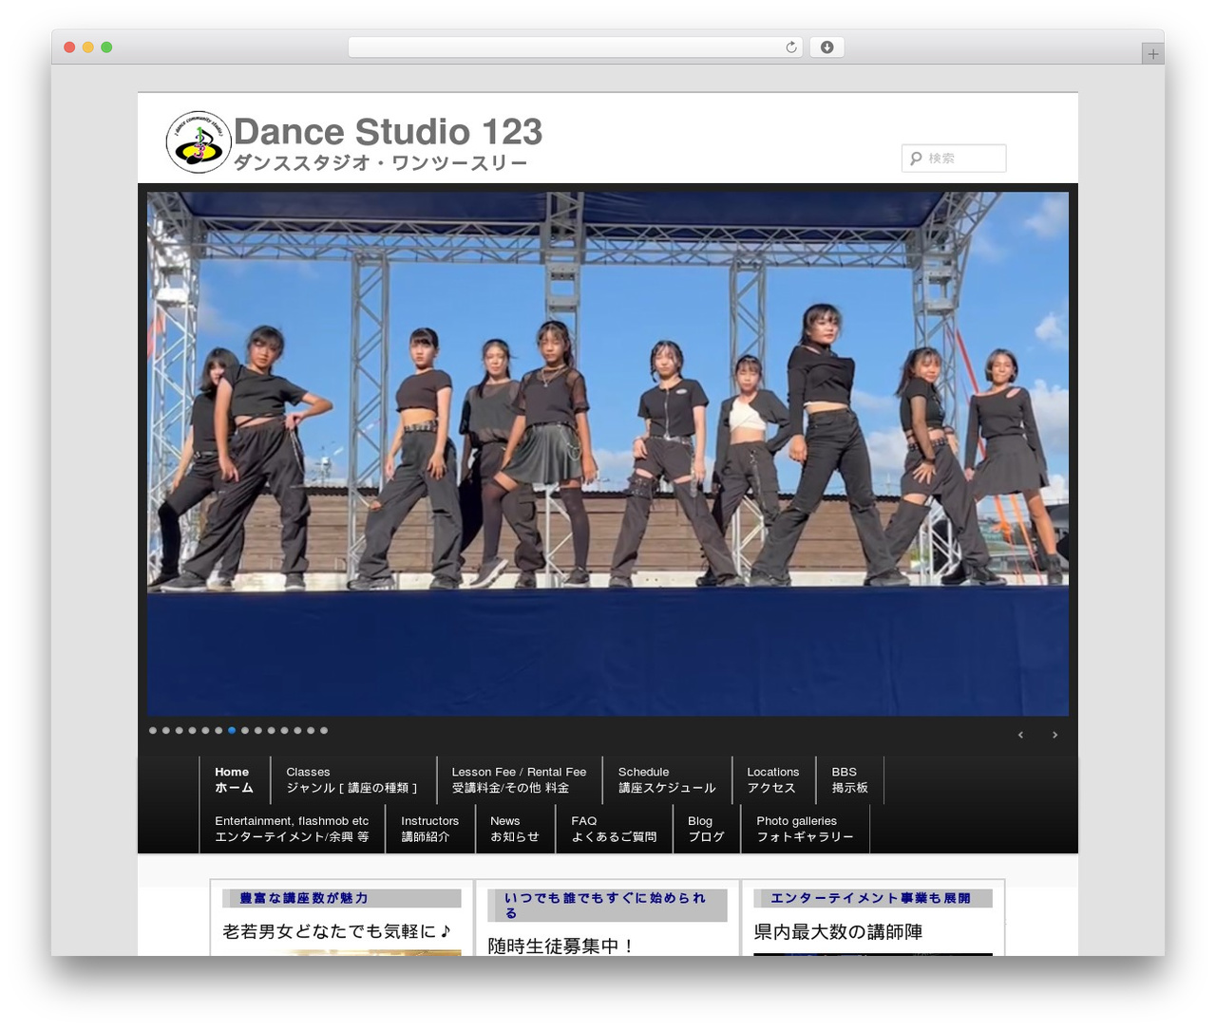
Task: Select the last slider pagination dot
Action: coord(324,731)
